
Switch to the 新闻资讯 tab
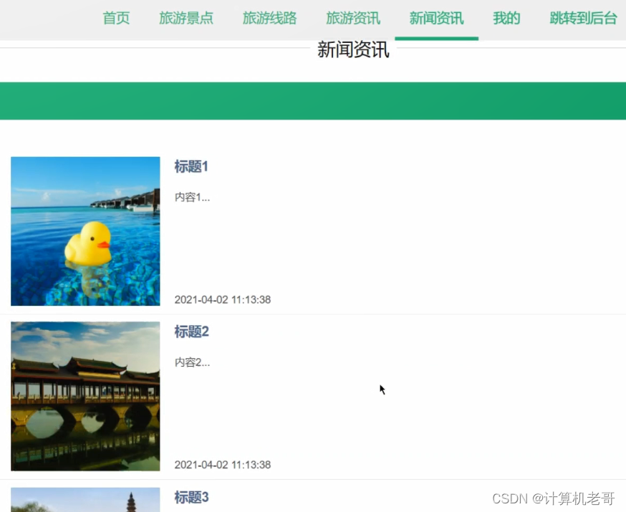tap(436, 19)
